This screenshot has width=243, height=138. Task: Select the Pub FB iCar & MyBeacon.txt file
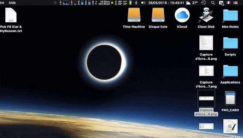click(x=11, y=15)
